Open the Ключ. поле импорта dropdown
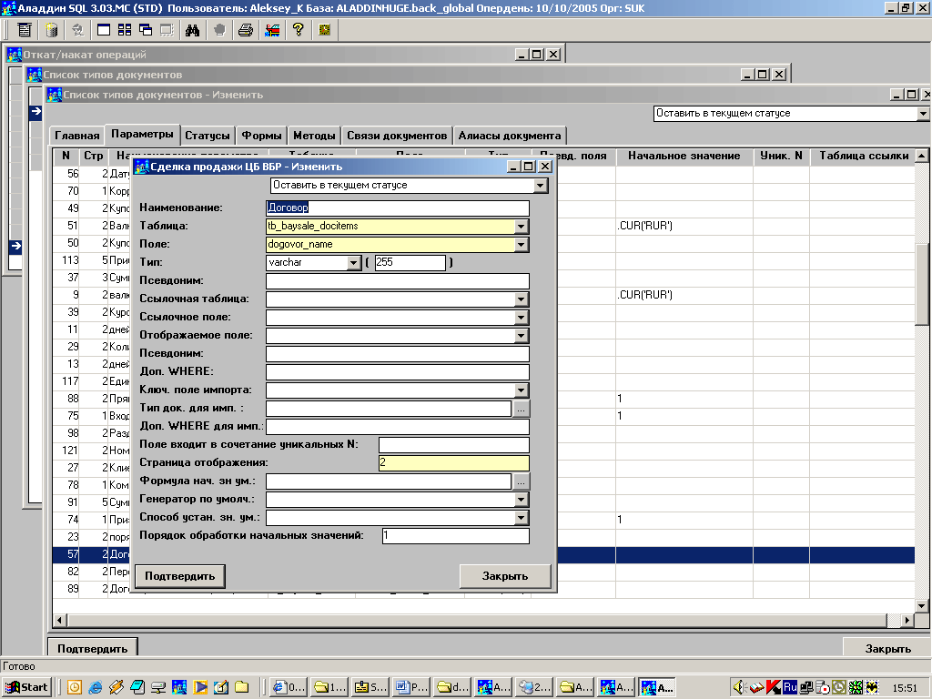The height and width of the screenshot is (699, 932). point(522,390)
